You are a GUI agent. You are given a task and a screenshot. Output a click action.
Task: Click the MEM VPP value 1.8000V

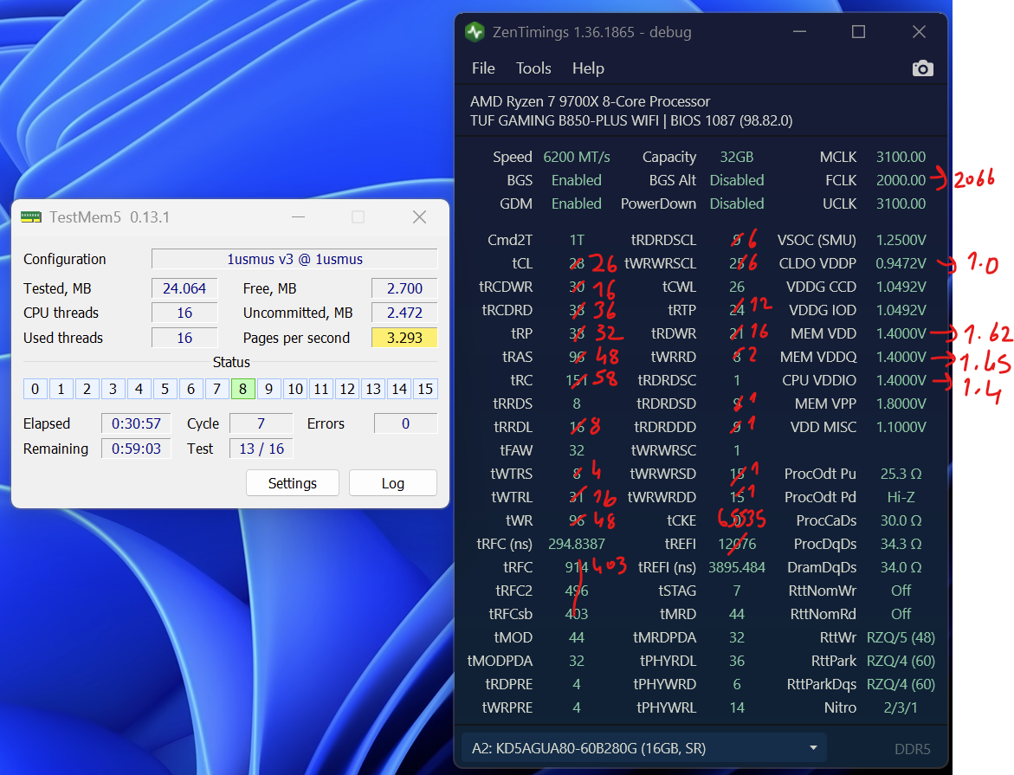coord(901,404)
